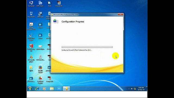Open Windows Explorer from the taskbar

52,89
